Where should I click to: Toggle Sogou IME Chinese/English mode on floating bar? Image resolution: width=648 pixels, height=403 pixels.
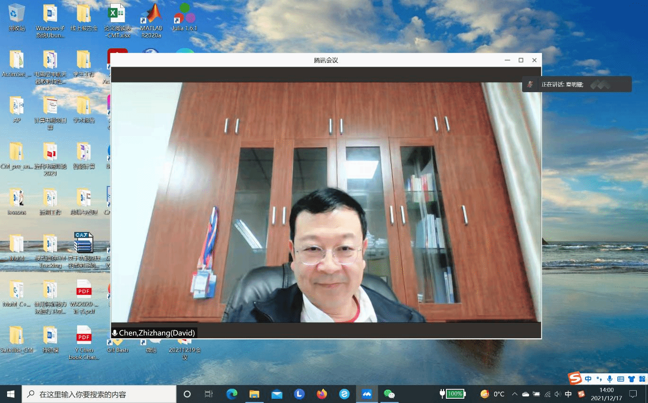[x=588, y=379]
